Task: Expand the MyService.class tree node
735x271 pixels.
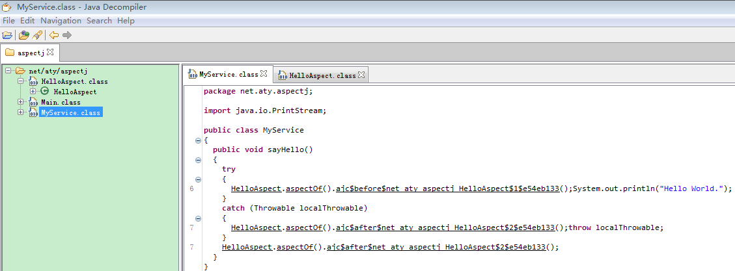Action: pos(20,112)
